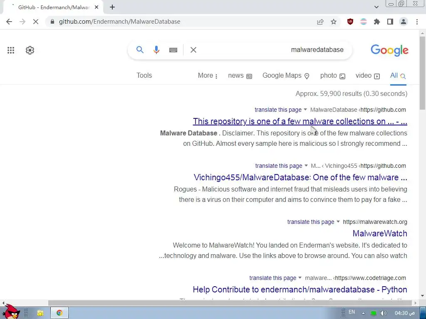Click the green network tray icon
The width and height of the screenshot is (426, 319).
point(374,313)
